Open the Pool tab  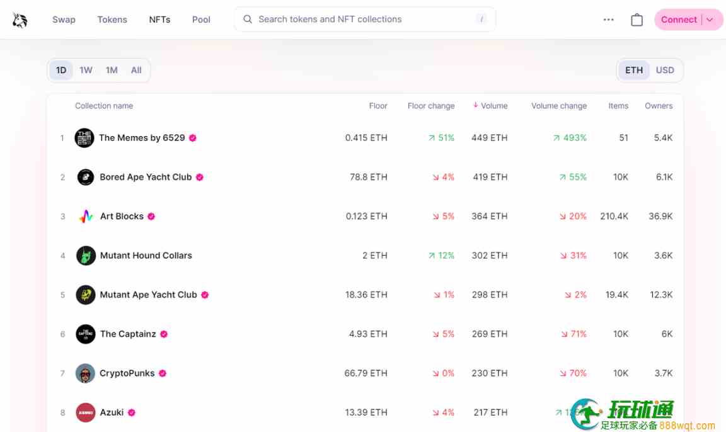tap(201, 20)
